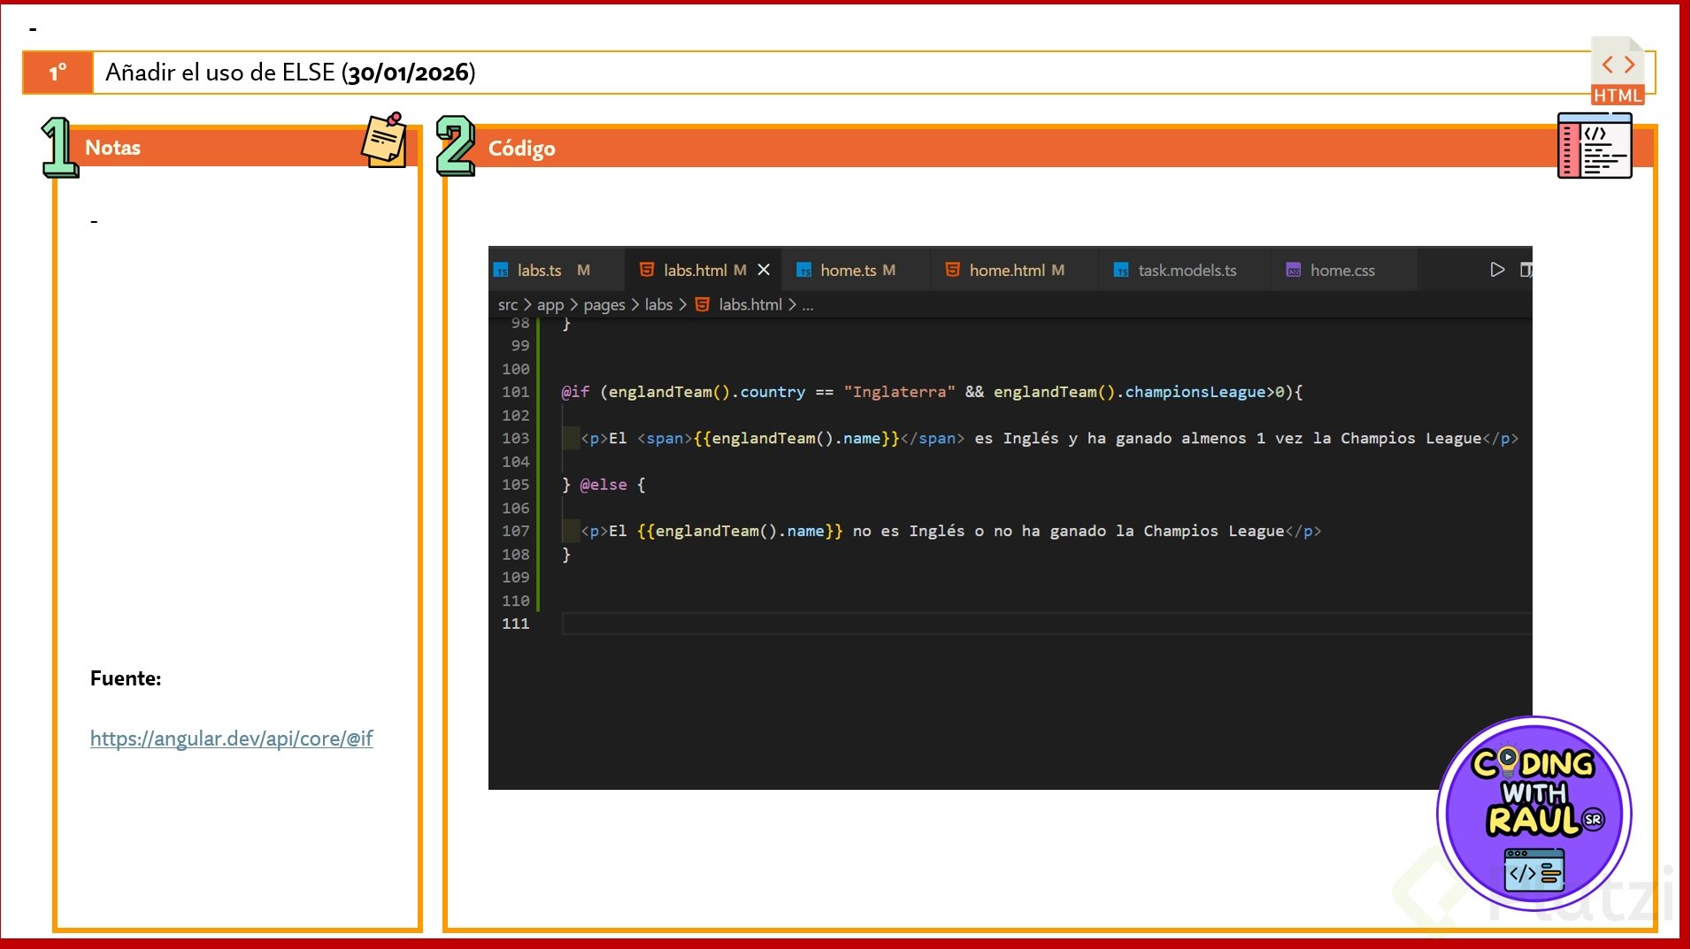The width and height of the screenshot is (1691, 949).
Task: Click line number 105 in the gutter
Action: click(515, 485)
